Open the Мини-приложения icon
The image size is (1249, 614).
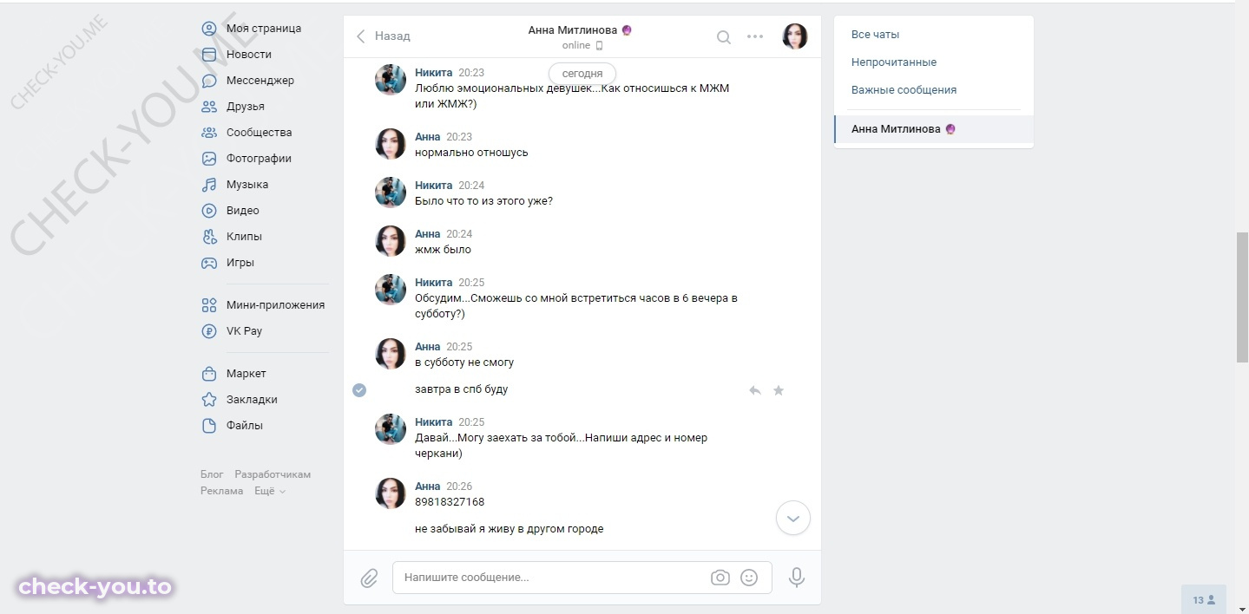coord(209,305)
